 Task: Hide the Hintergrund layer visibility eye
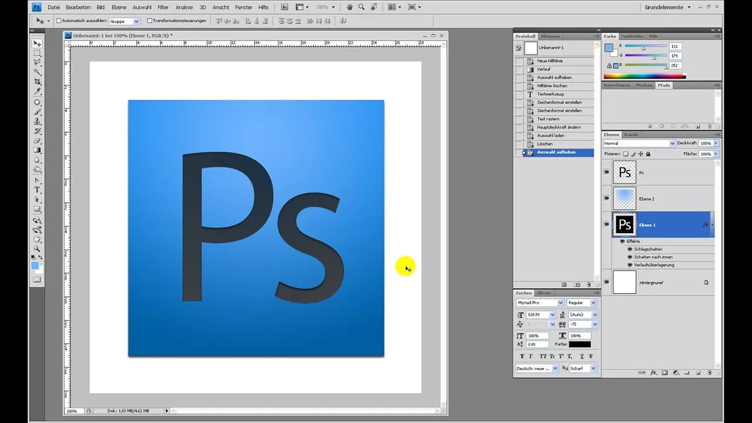coord(606,283)
